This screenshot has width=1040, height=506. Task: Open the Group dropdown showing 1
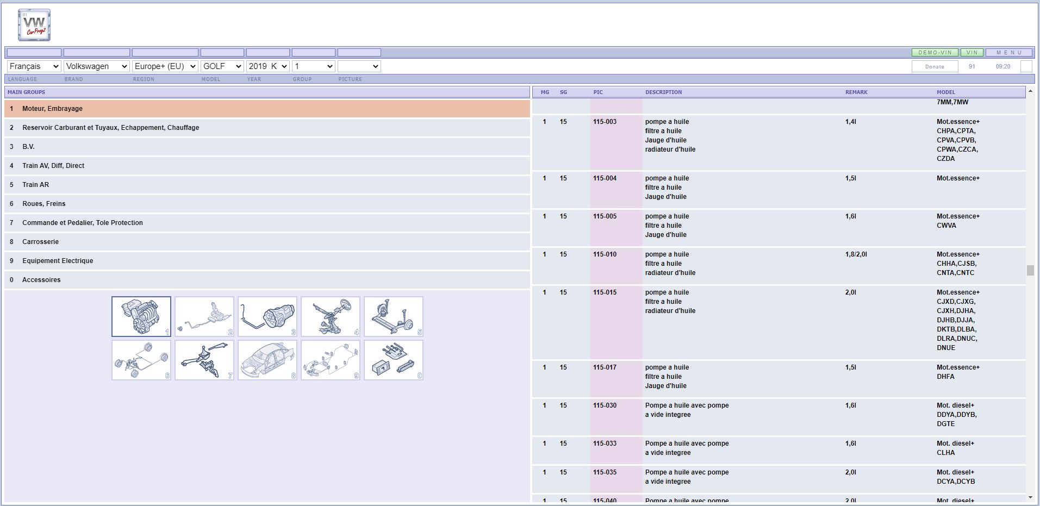[x=314, y=66]
